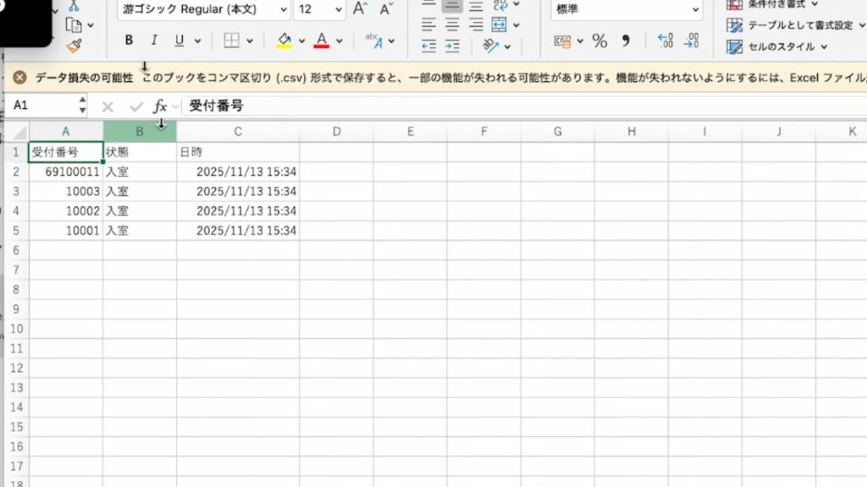
Task: Apply the percent style format
Action: [599, 41]
